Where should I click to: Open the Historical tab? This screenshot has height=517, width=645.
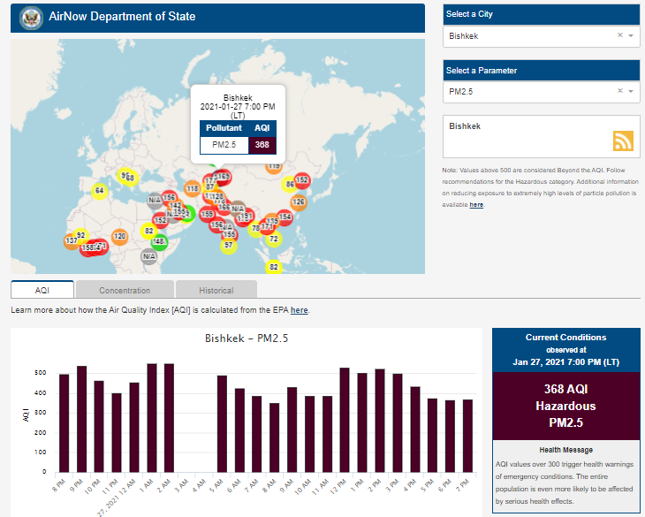click(216, 290)
